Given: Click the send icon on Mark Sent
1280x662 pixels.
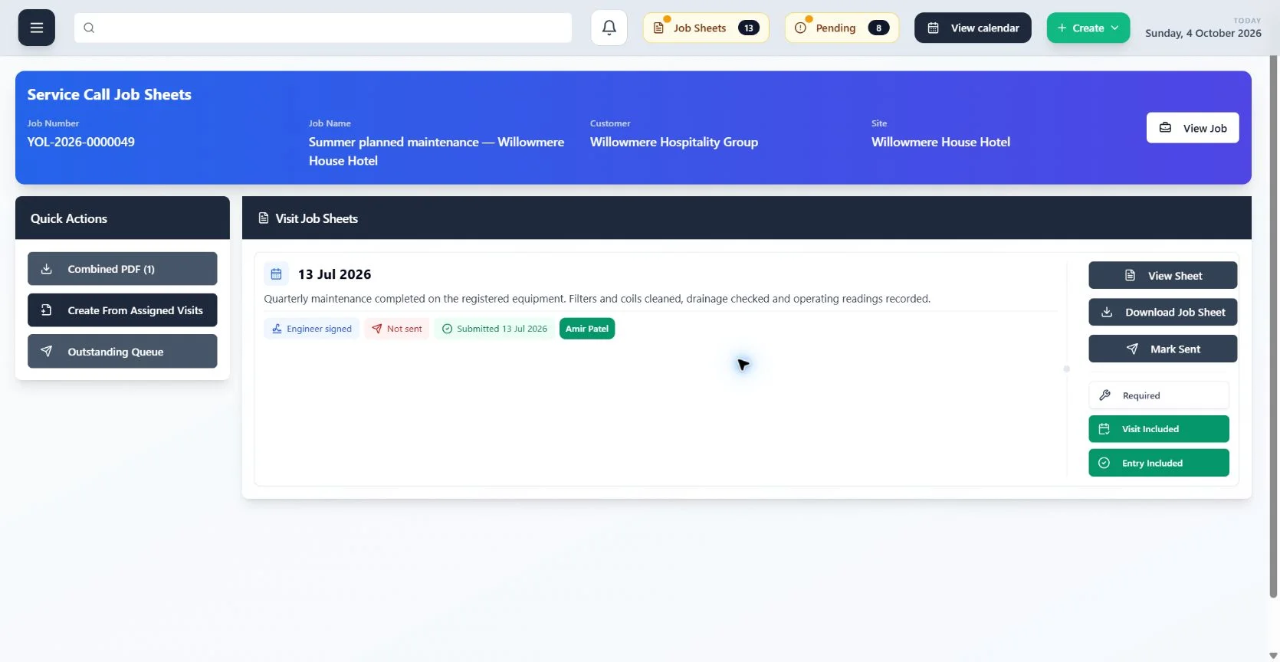Looking at the screenshot, I should pos(1132,349).
